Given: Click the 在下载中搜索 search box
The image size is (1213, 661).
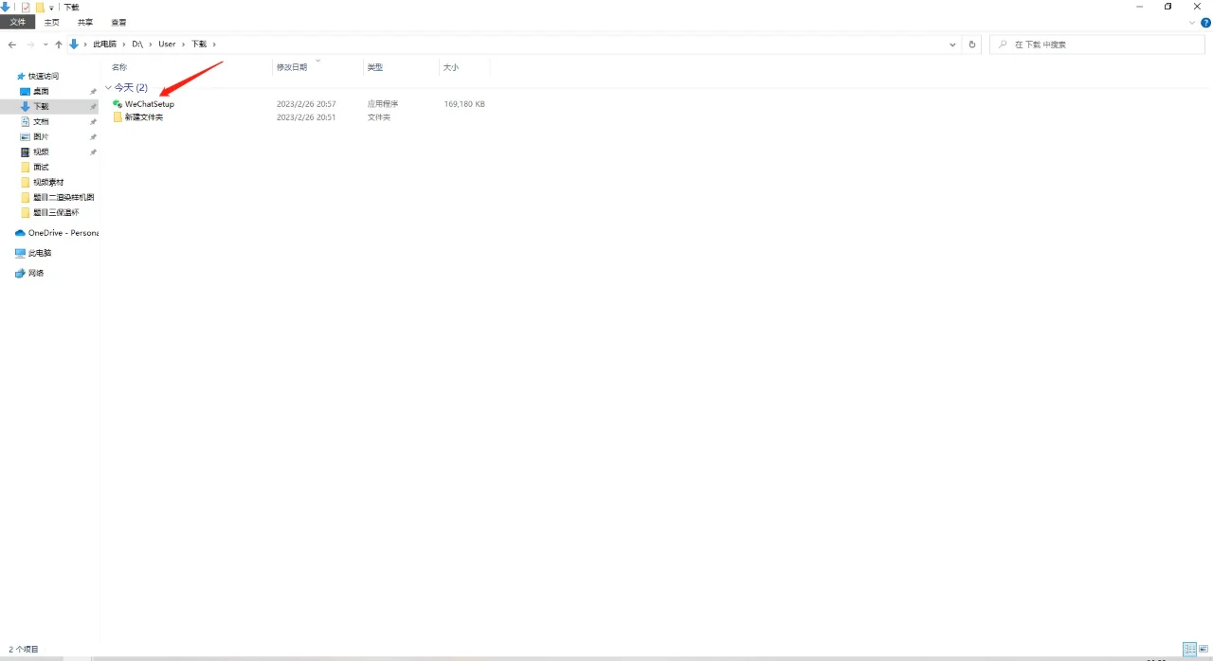Looking at the screenshot, I should 1096,45.
